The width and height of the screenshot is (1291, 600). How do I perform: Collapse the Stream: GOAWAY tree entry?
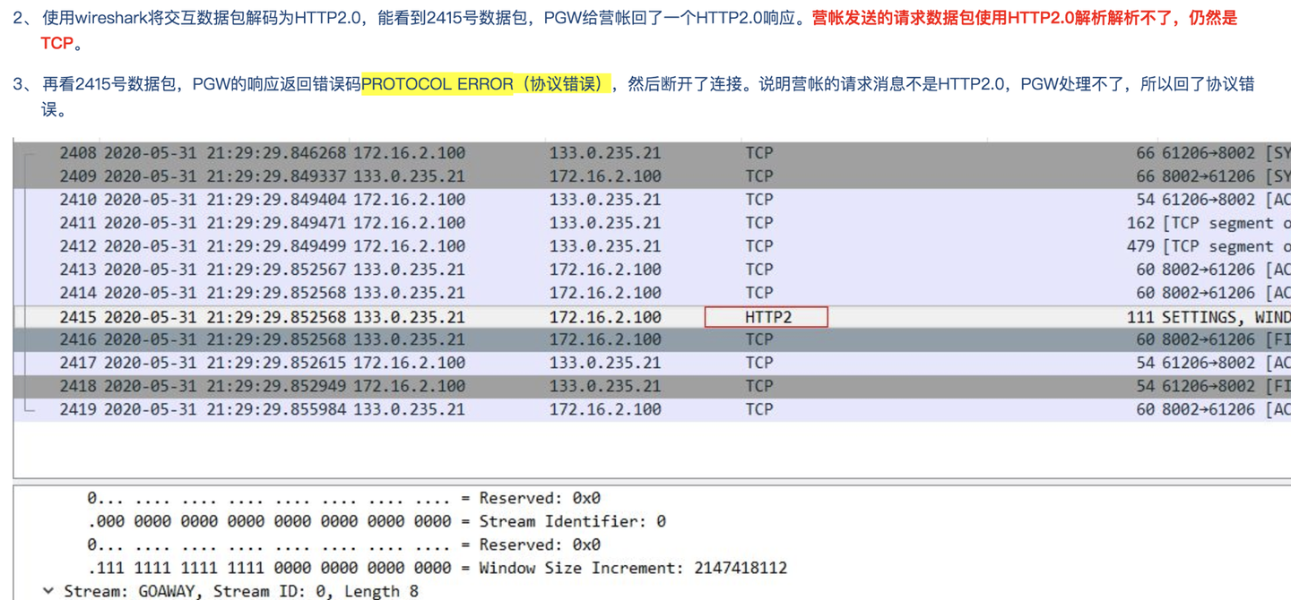coord(48,591)
